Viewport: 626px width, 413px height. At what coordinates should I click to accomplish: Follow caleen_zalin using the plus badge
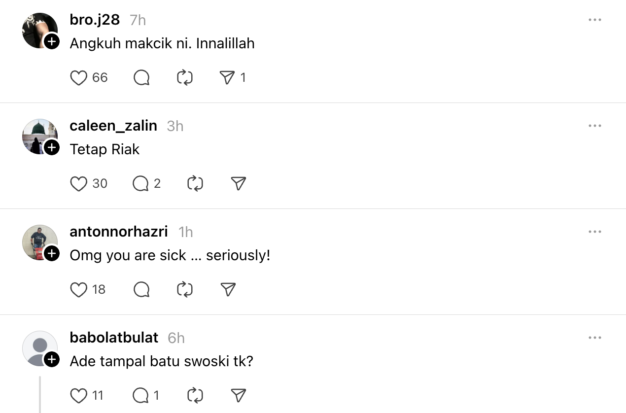click(x=51, y=148)
